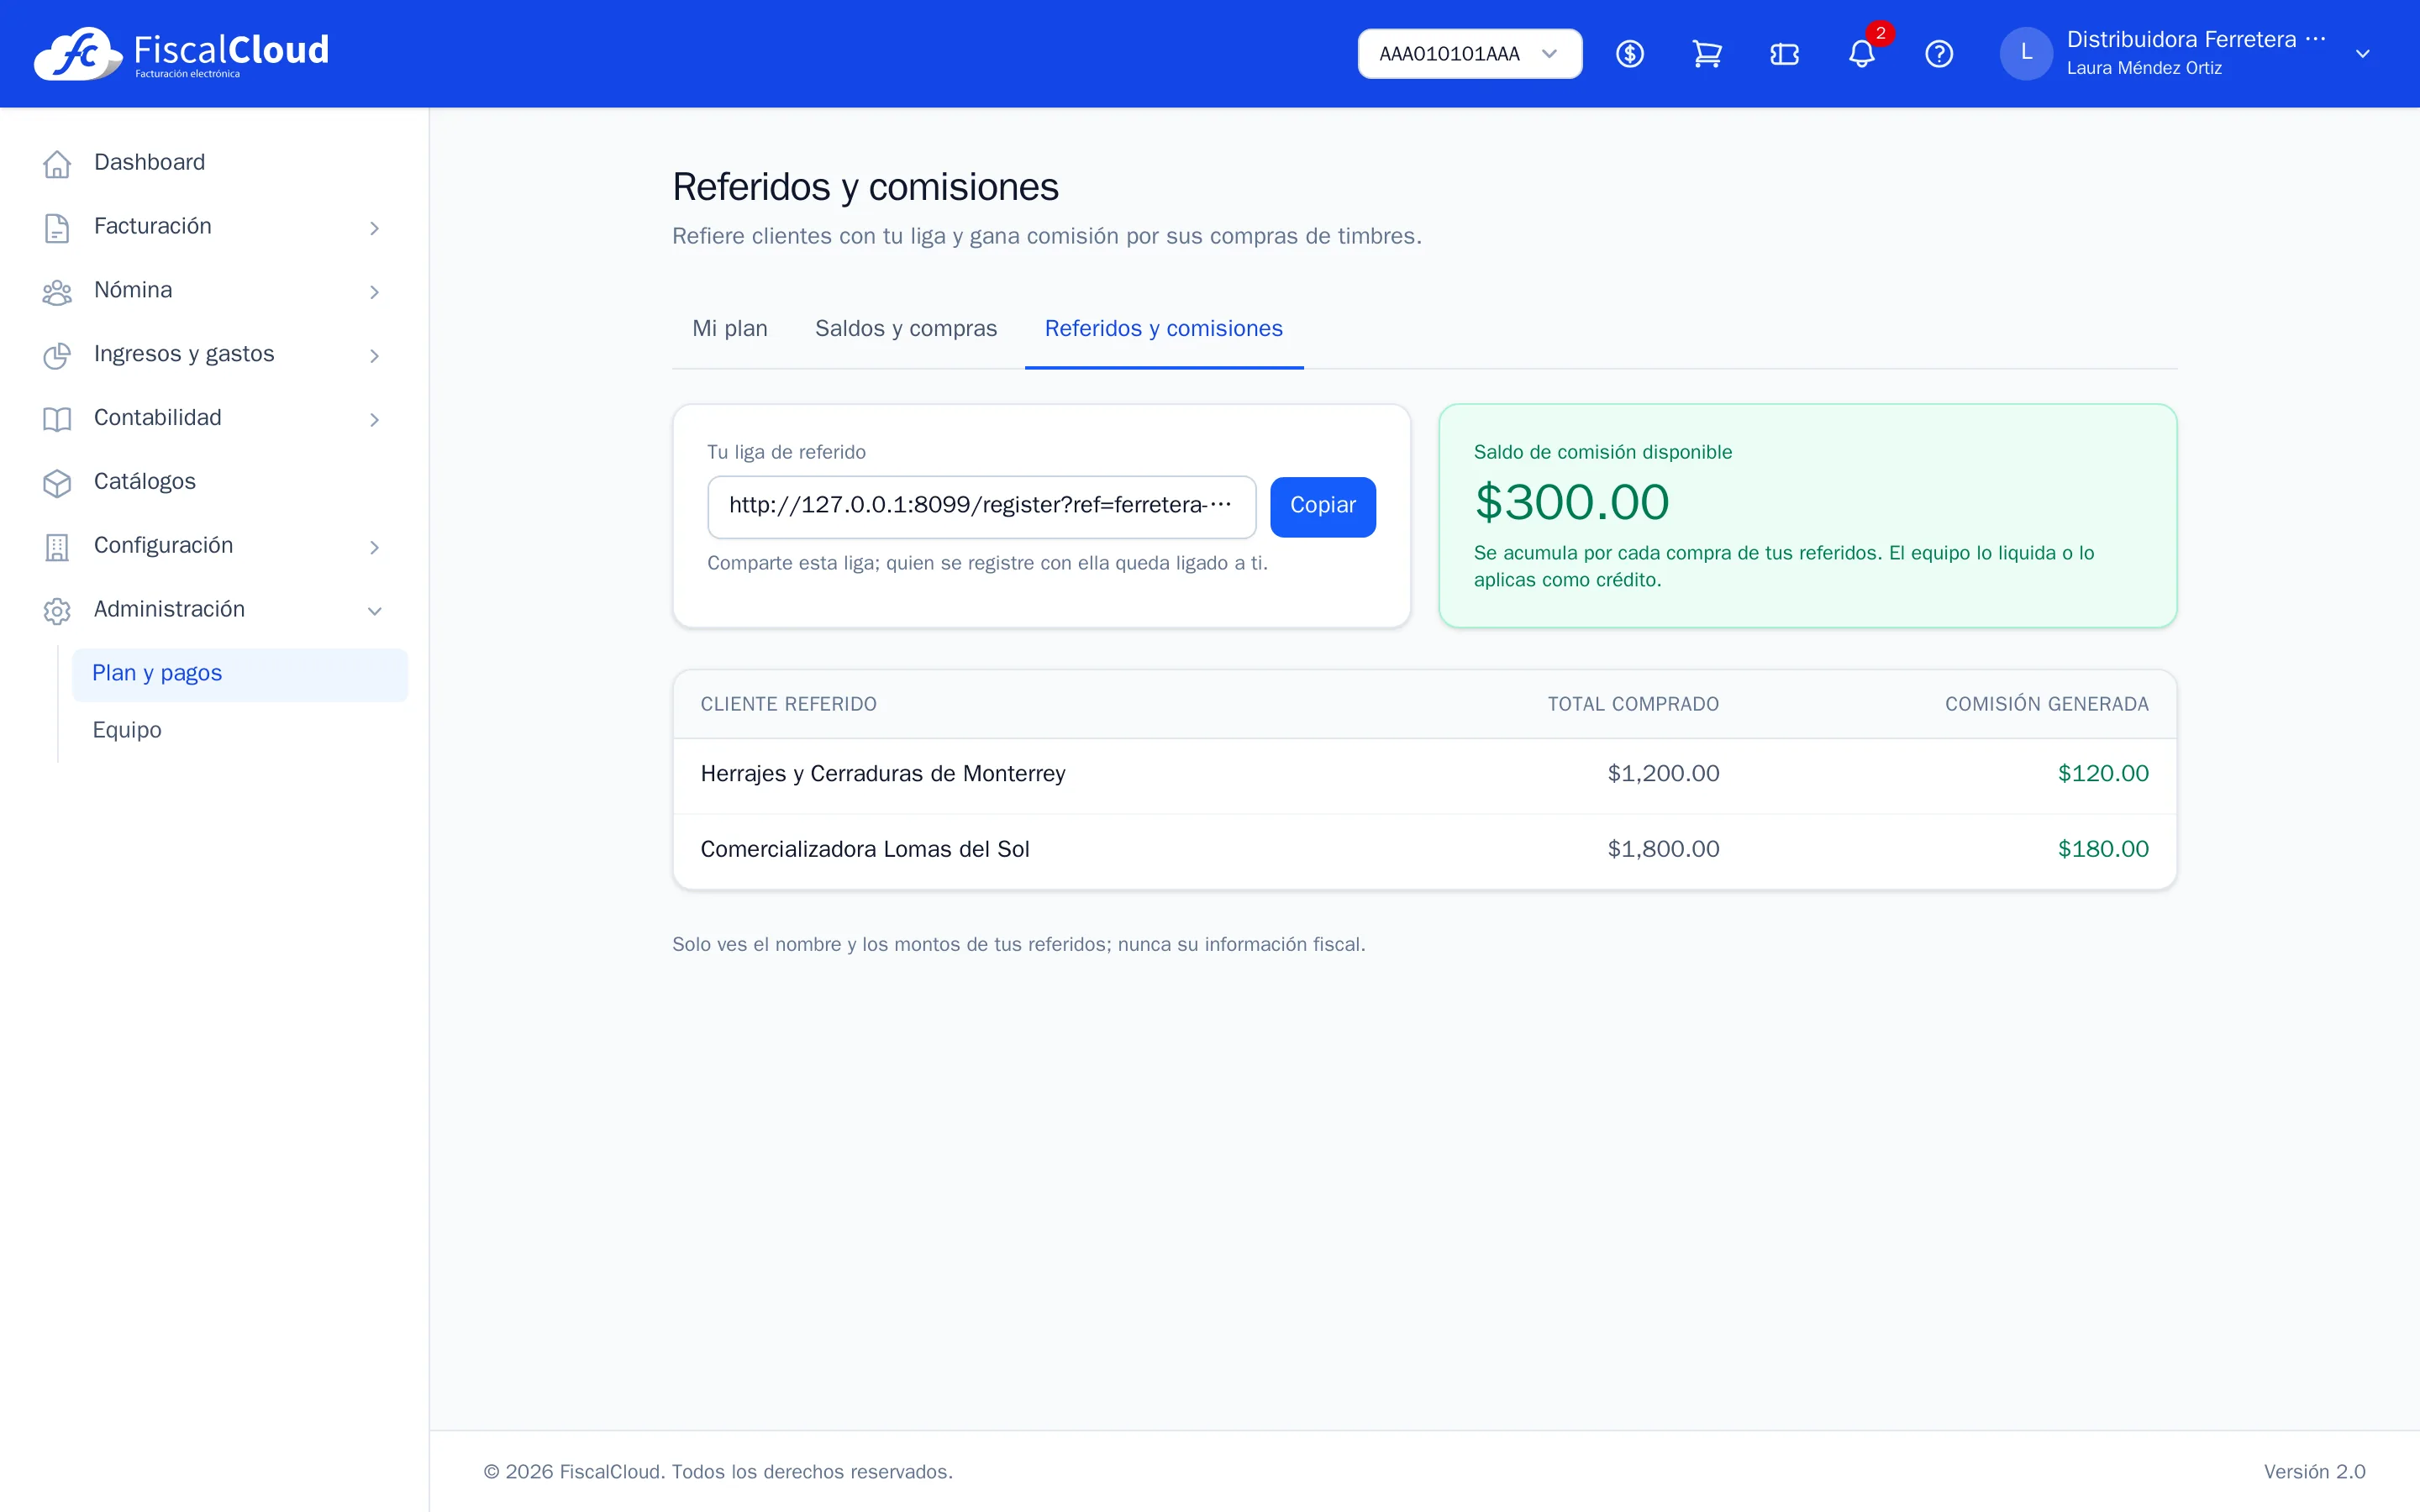Open the dollar balance icon in header
The image size is (2420, 1512).
(x=1630, y=54)
